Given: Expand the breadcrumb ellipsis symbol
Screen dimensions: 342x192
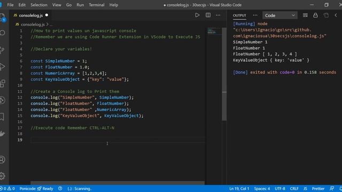Looking at the screenshot, I should pyautogui.click(x=51, y=25).
